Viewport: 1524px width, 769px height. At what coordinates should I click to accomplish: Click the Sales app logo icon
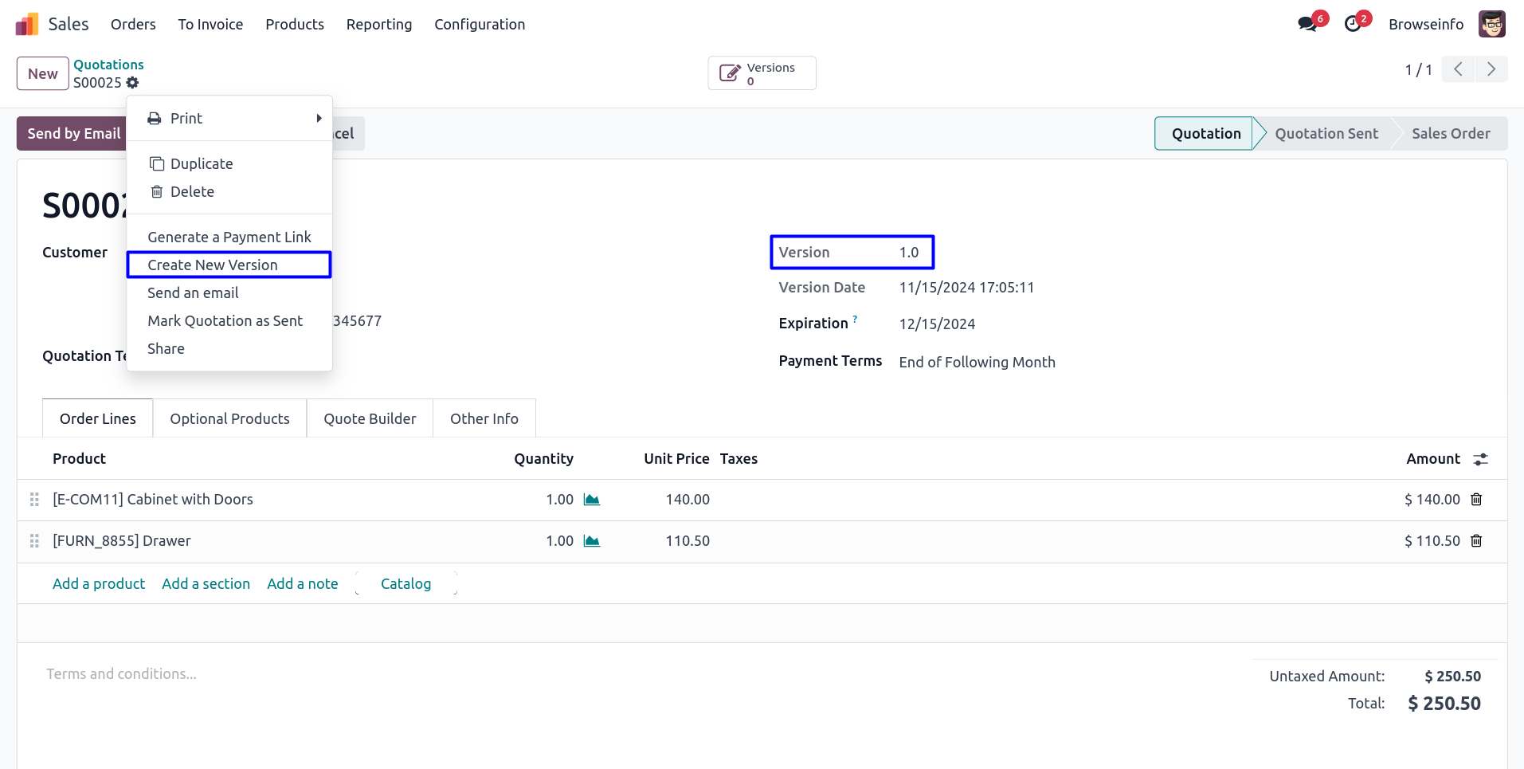(x=27, y=25)
